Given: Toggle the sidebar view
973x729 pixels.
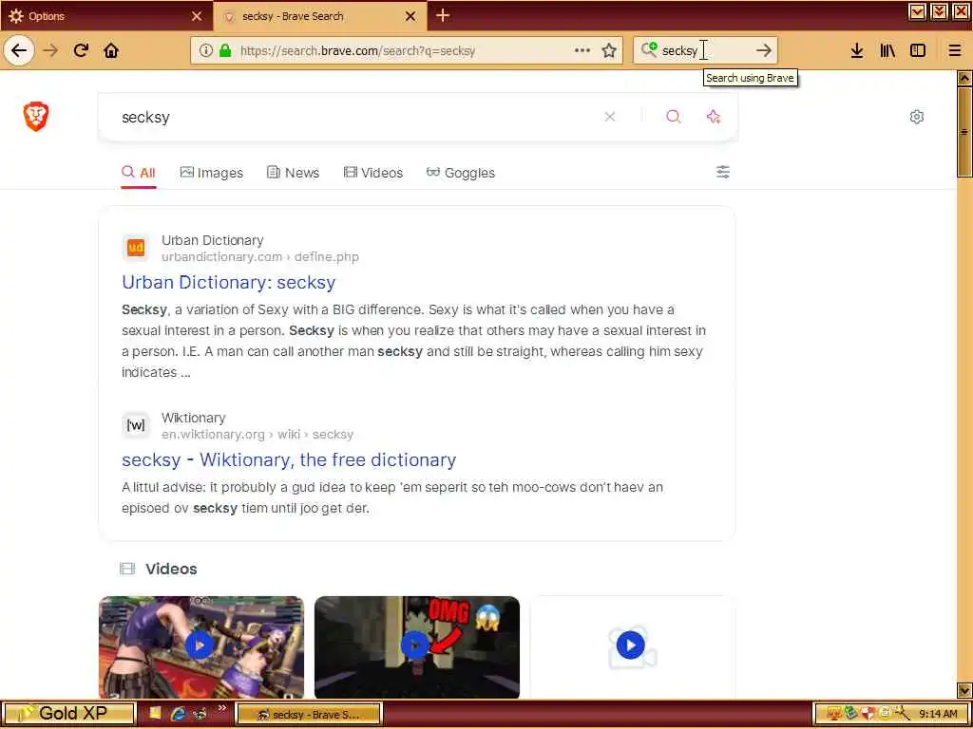Looking at the screenshot, I should pyautogui.click(x=918, y=50).
